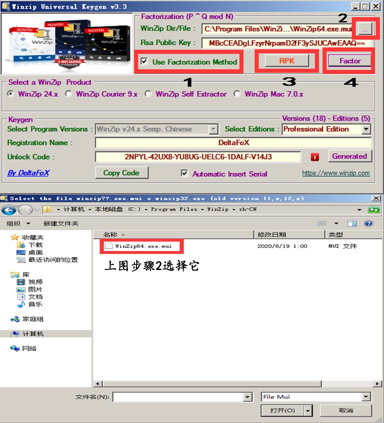
Task: Click the 网络 network icon in sidebar
Action: click(x=15, y=348)
